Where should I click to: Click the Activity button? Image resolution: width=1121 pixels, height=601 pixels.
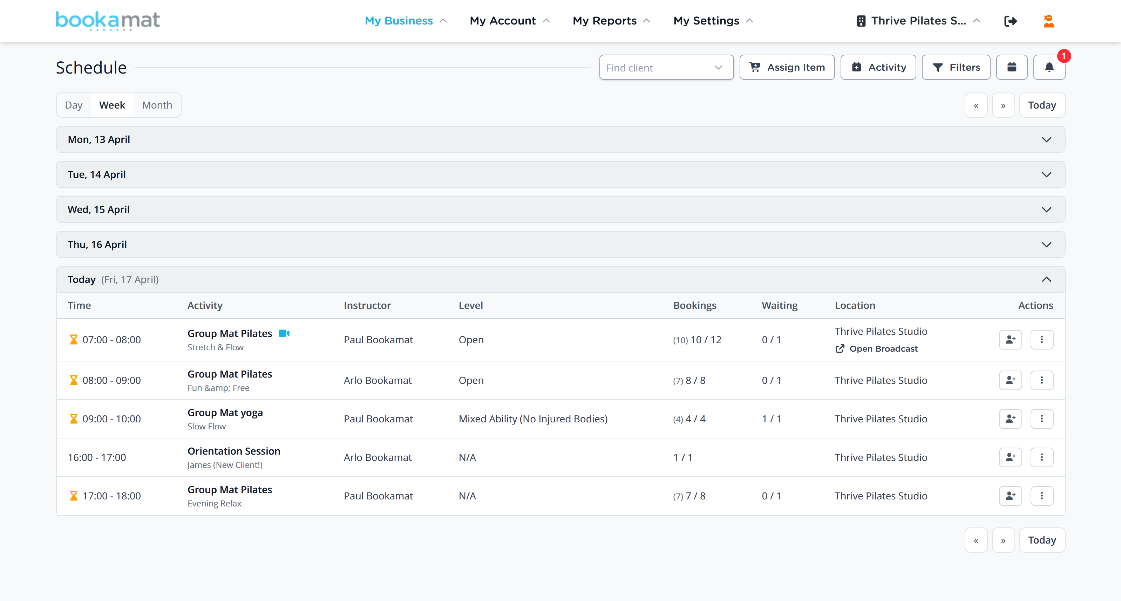[x=878, y=67]
